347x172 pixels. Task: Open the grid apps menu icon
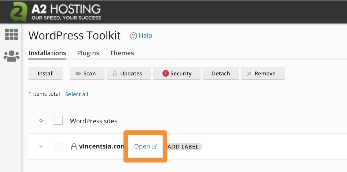coord(12,34)
